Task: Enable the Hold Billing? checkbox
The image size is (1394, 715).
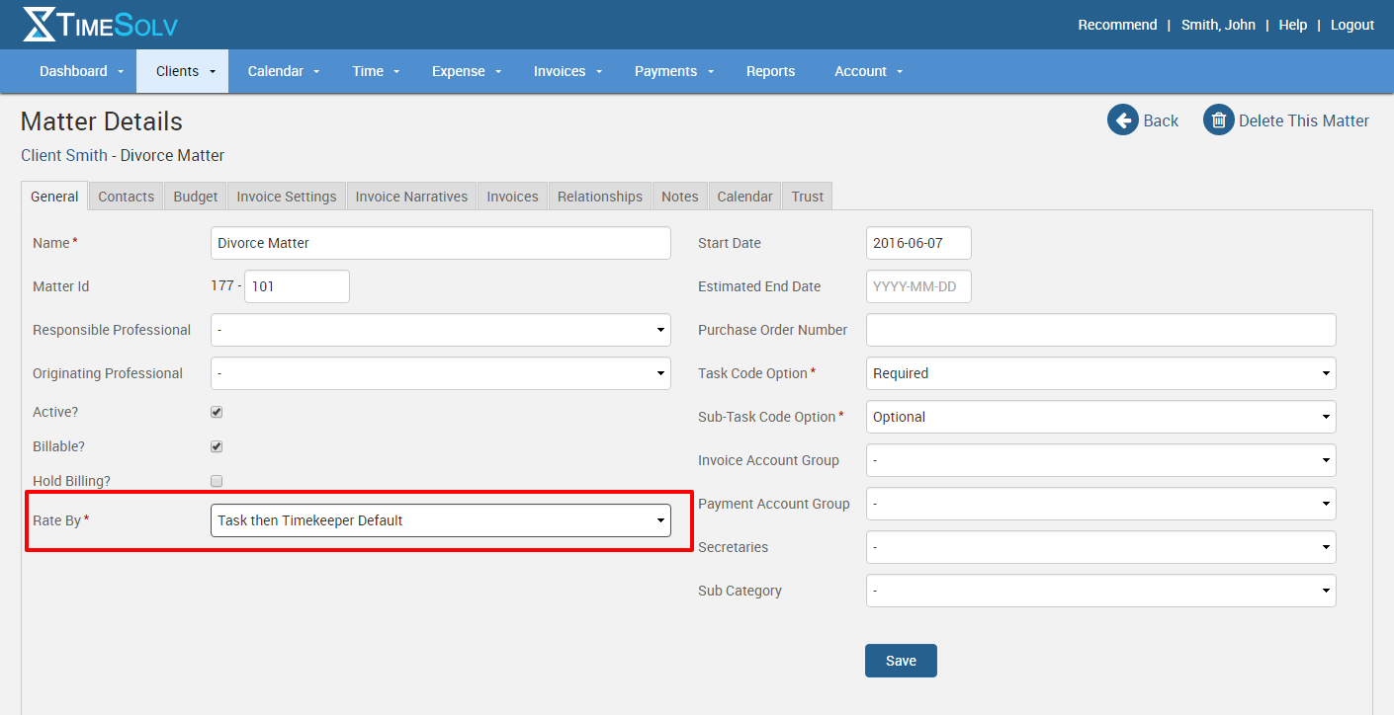Action: (x=217, y=481)
